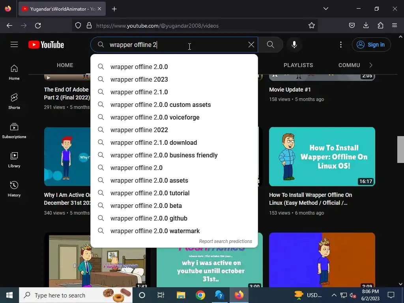Click the Firefox tracking protection shield

pos(78,26)
